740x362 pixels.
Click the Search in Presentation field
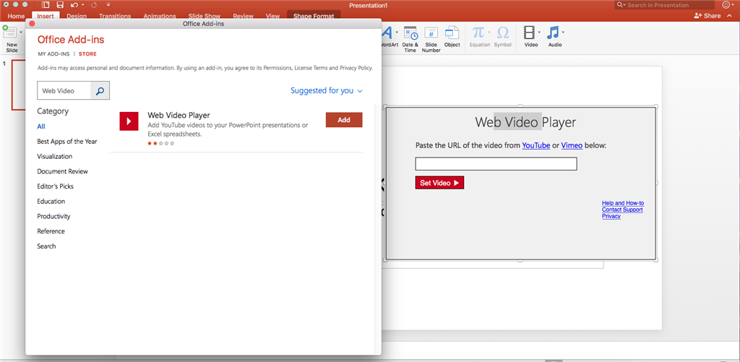(665, 5)
